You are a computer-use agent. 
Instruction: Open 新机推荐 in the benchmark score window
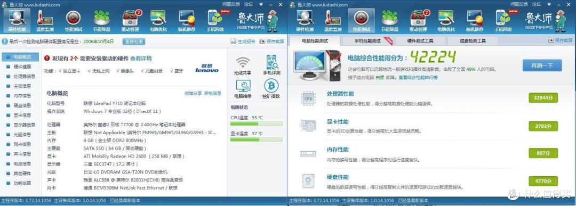coord(475,21)
